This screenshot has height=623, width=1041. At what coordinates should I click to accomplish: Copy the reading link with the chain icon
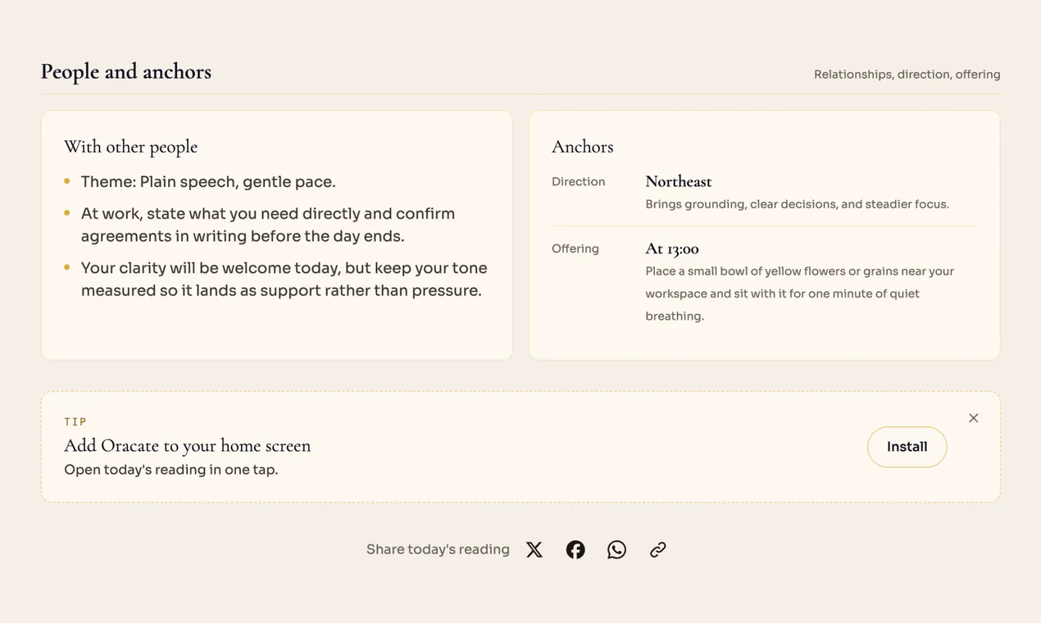tap(657, 549)
